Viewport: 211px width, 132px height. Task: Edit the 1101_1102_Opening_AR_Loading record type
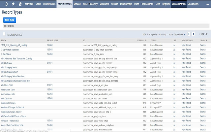tap(14, 45)
